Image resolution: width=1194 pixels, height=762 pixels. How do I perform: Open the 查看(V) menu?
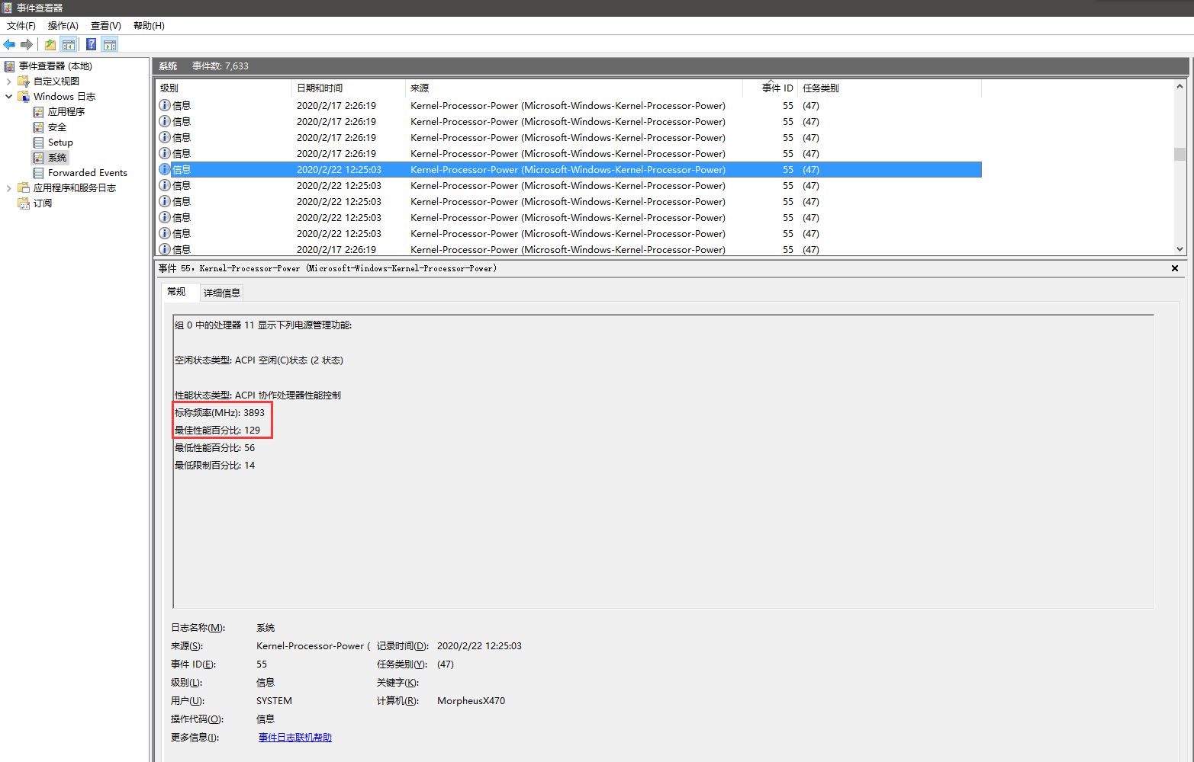106,26
